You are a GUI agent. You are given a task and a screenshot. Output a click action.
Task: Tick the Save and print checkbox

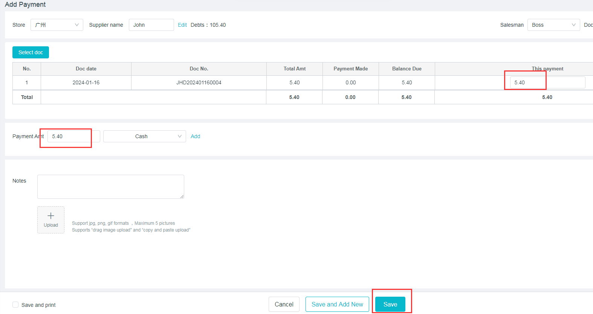coord(15,305)
